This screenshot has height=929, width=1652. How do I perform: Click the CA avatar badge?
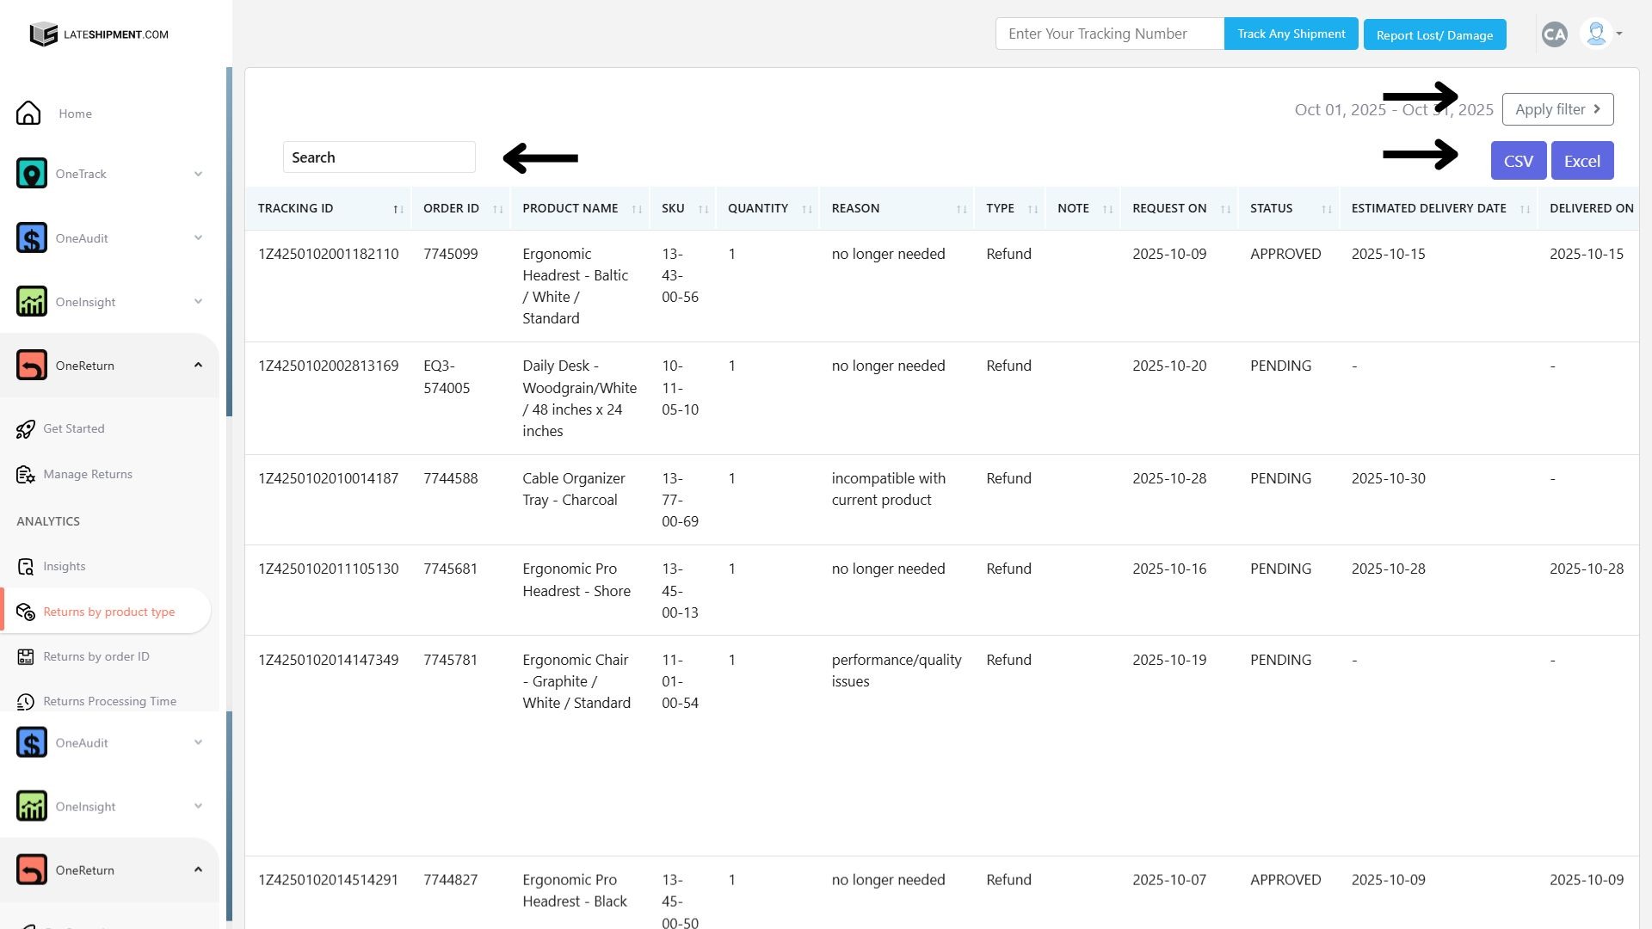[x=1554, y=34]
